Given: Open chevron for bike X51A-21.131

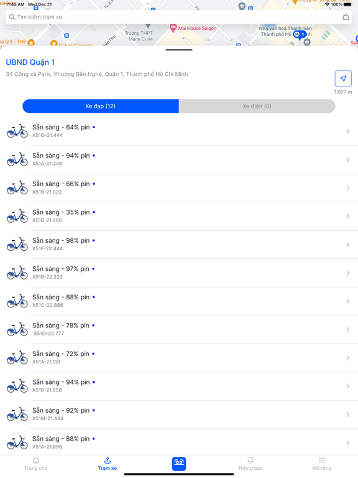Looking at the screenshot, I should tap(348, 358).
